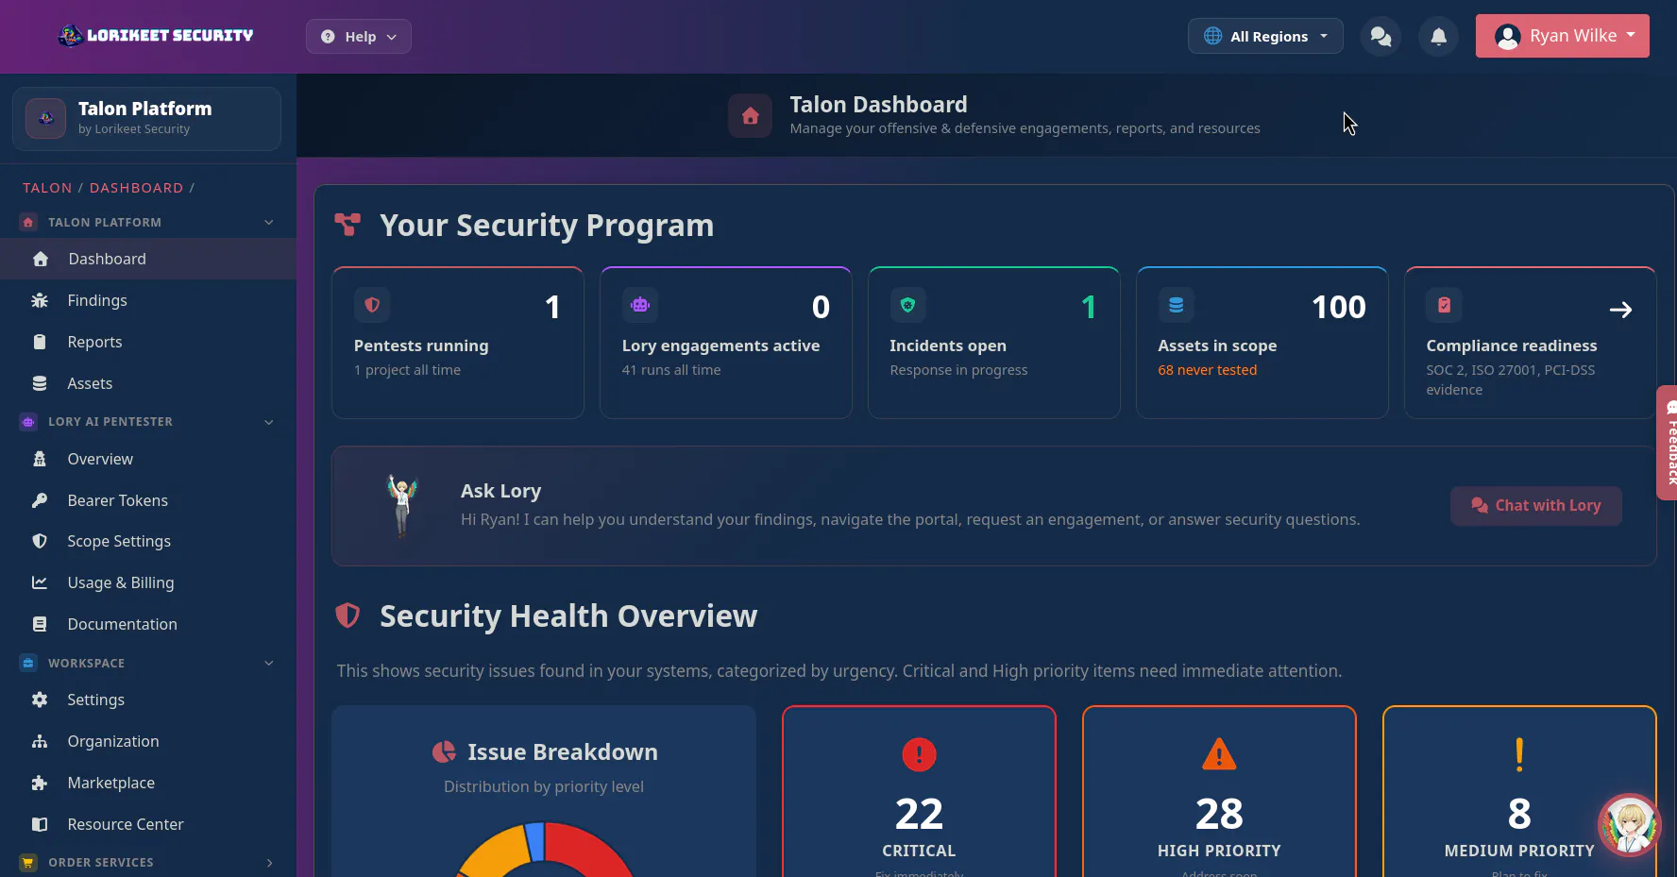
Task: Click the 22 Critical issues card
Action: [919, 791]
